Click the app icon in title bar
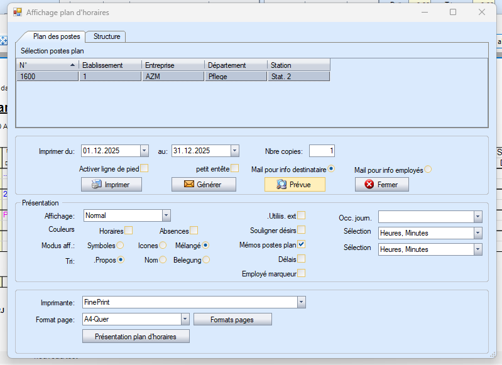502x365 pixels. click(x=18, y=12)
